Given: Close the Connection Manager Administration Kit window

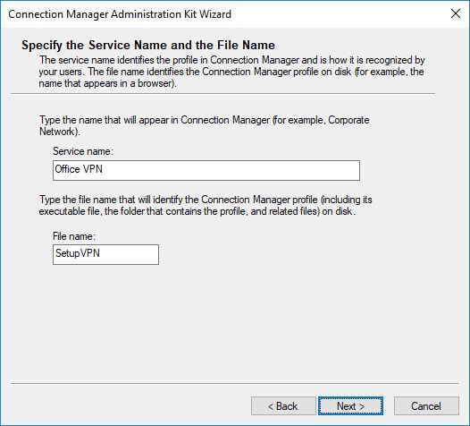Looking at the screenshot, I should [x=456, y=13].
